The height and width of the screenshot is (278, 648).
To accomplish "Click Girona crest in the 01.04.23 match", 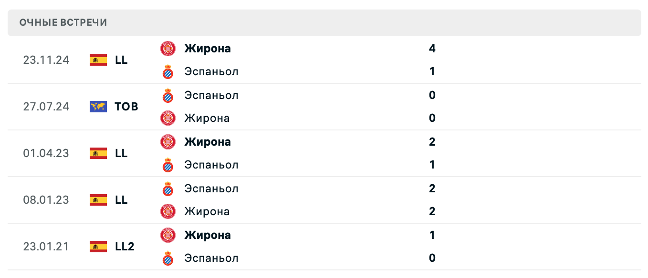I will tap(168, 142).
